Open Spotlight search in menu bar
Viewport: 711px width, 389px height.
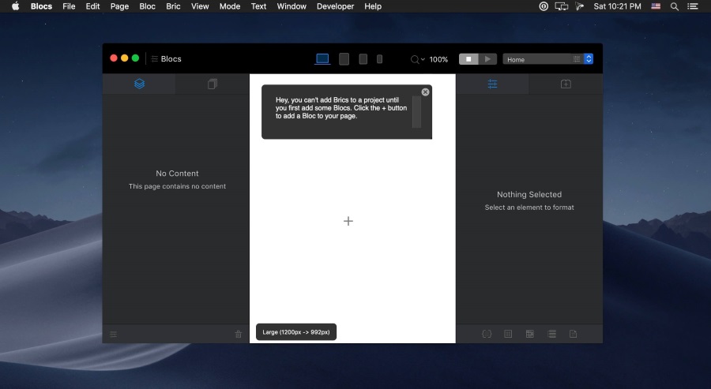[675, 6]
